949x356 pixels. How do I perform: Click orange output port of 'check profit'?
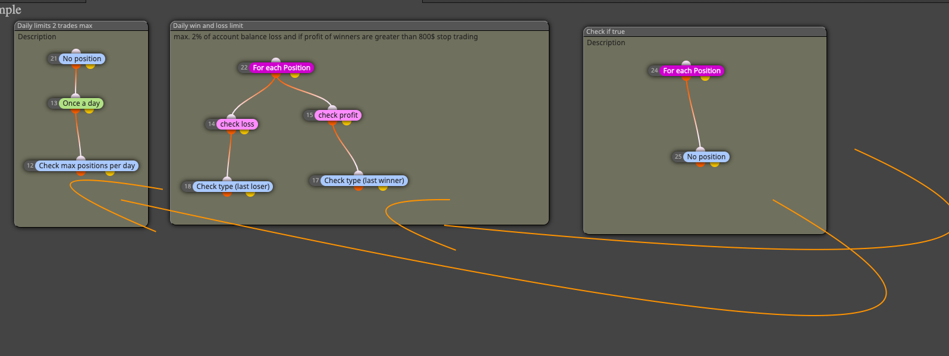332,122
